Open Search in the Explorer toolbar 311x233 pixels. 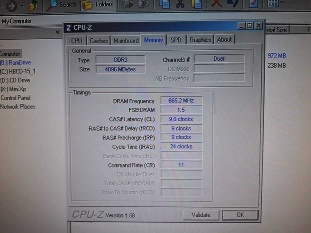(61, 5)
